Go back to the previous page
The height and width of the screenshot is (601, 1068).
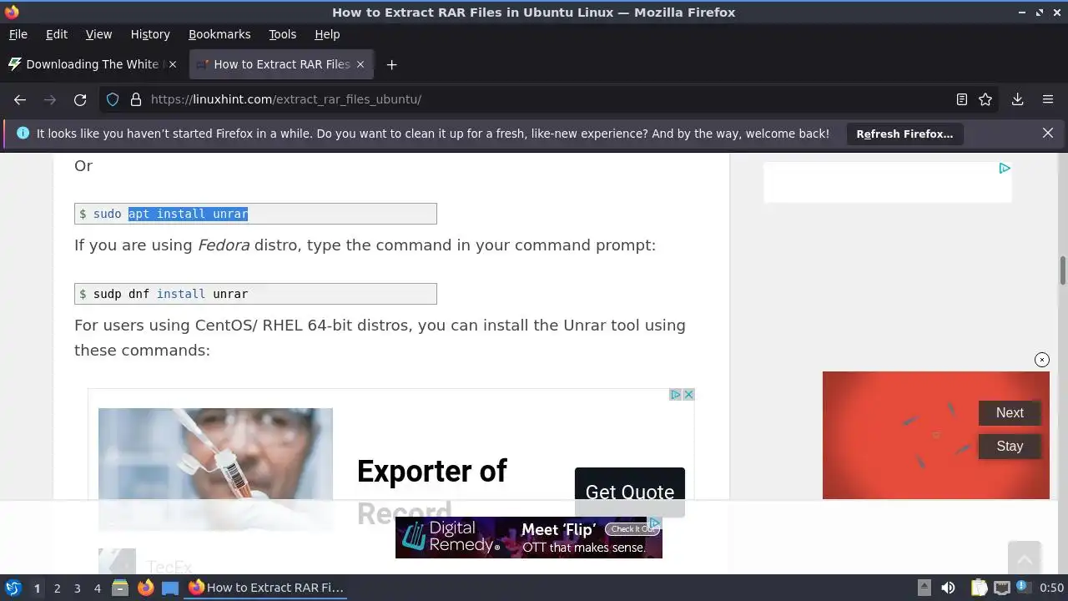tap(20, 99)
